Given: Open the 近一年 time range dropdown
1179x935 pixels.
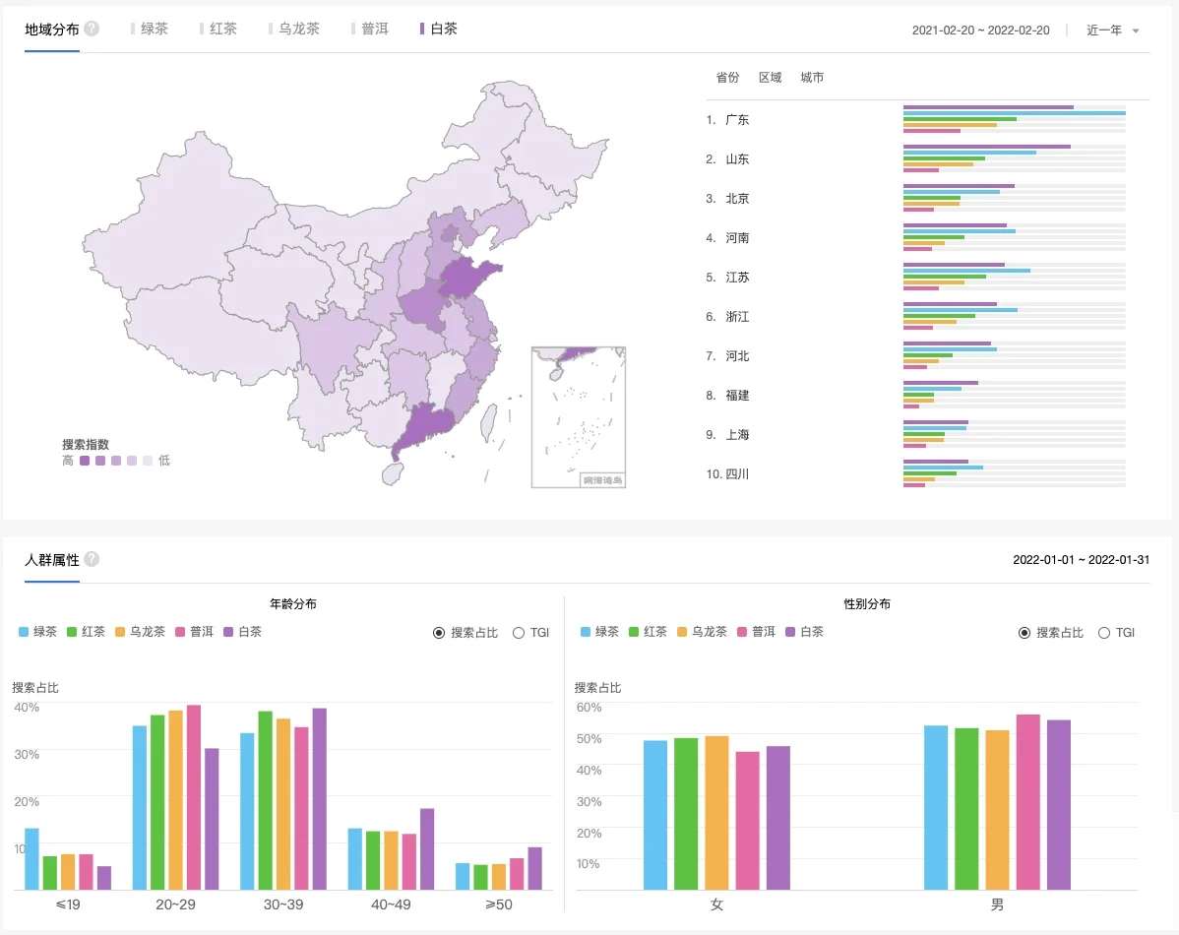Looking at the screenshot, I should tap(1113, 31).
